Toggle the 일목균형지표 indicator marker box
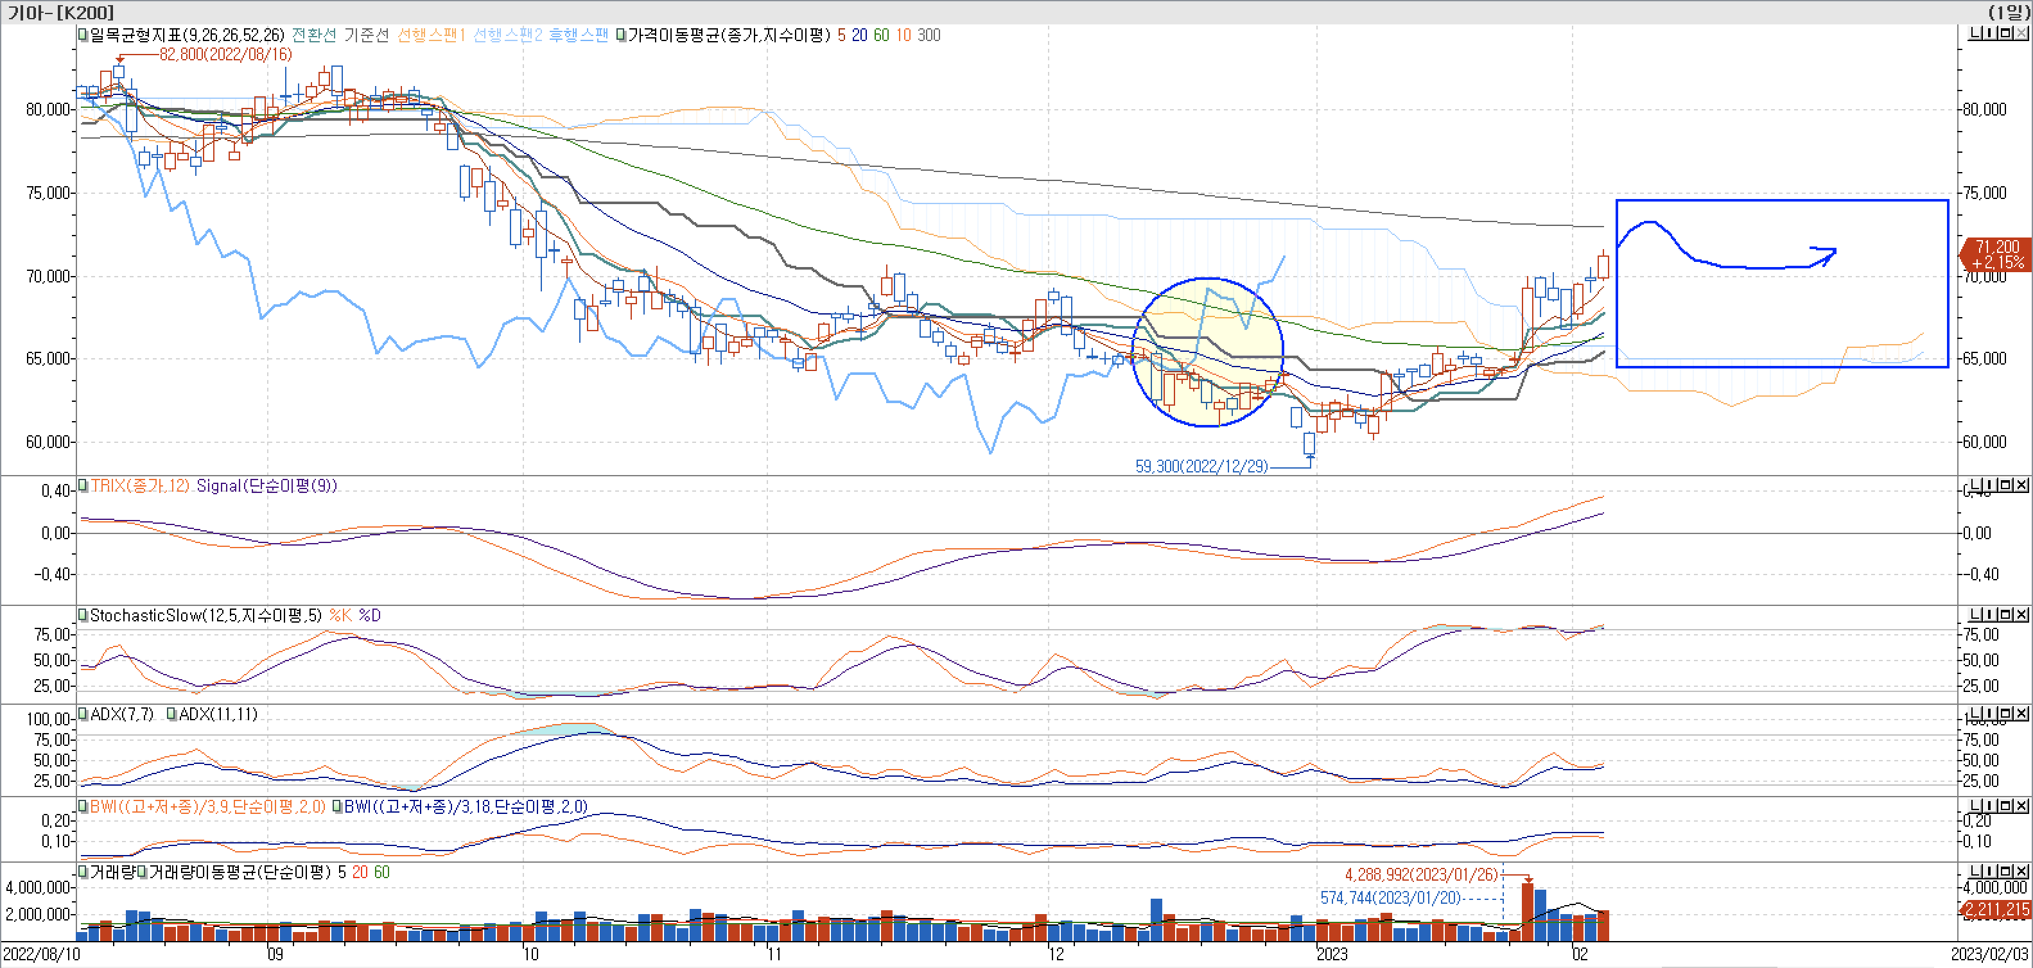This screenshot has height=968, width=2033. [82, 35]
